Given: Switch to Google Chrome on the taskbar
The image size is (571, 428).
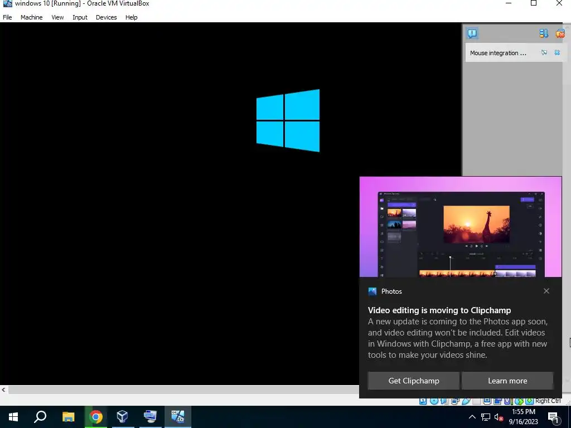Looking at the screenshot, I should (x=96, y=417).
